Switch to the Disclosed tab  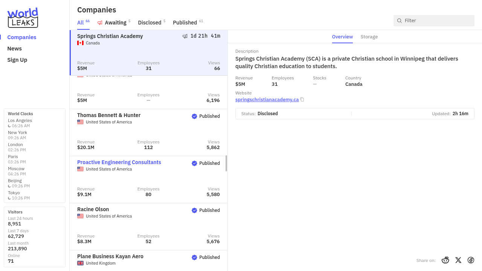[152, 23]
